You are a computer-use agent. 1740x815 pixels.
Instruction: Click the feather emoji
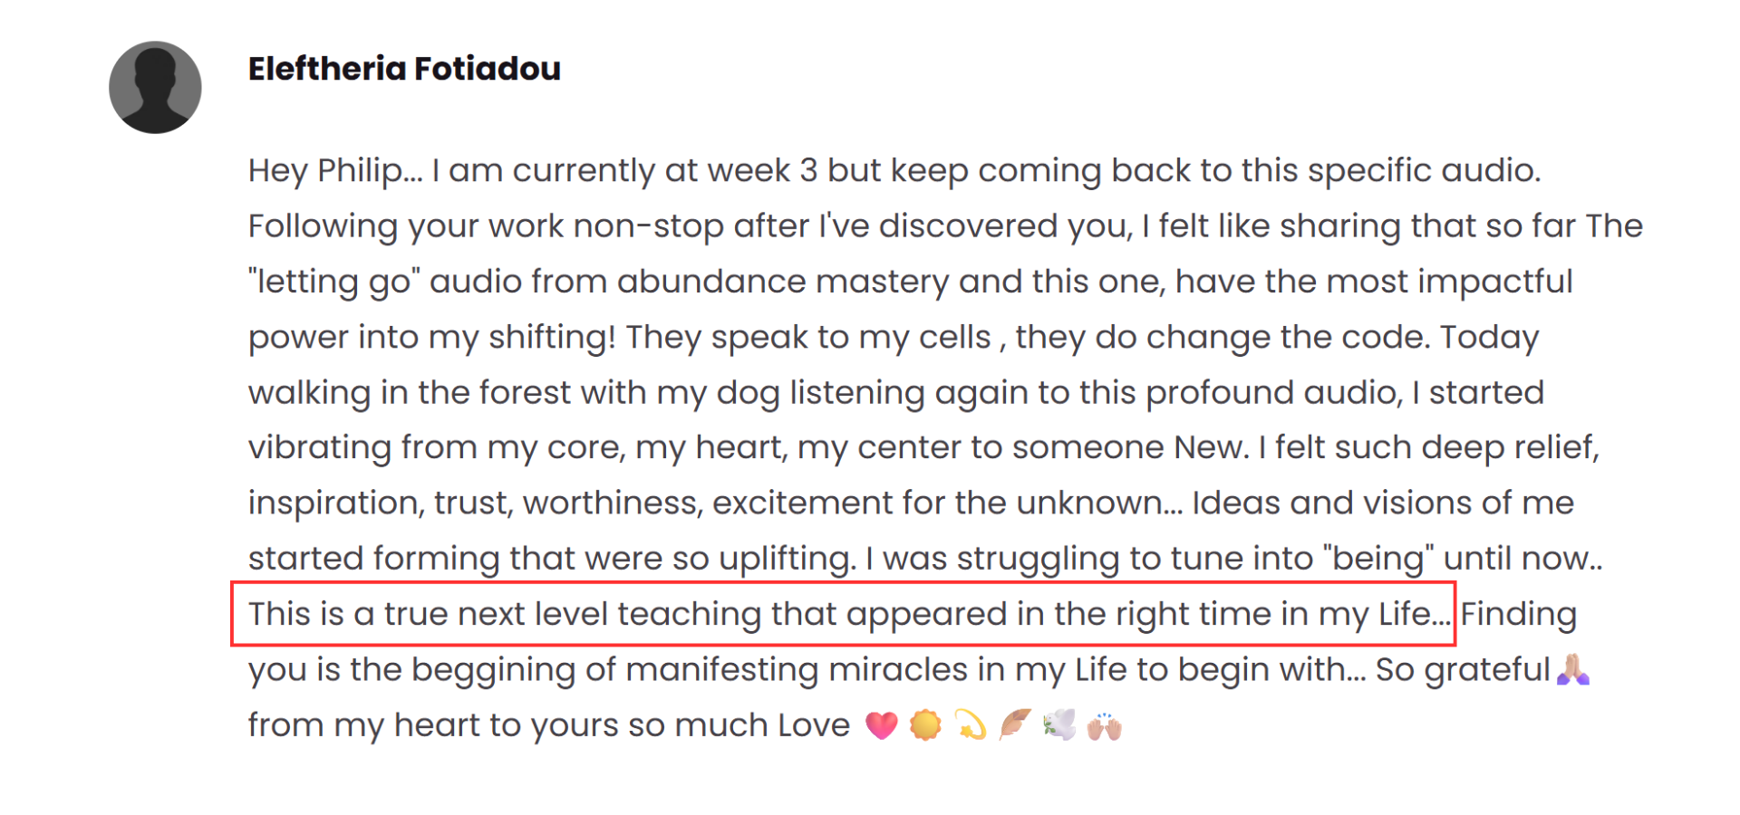[x=1015, y=724]
